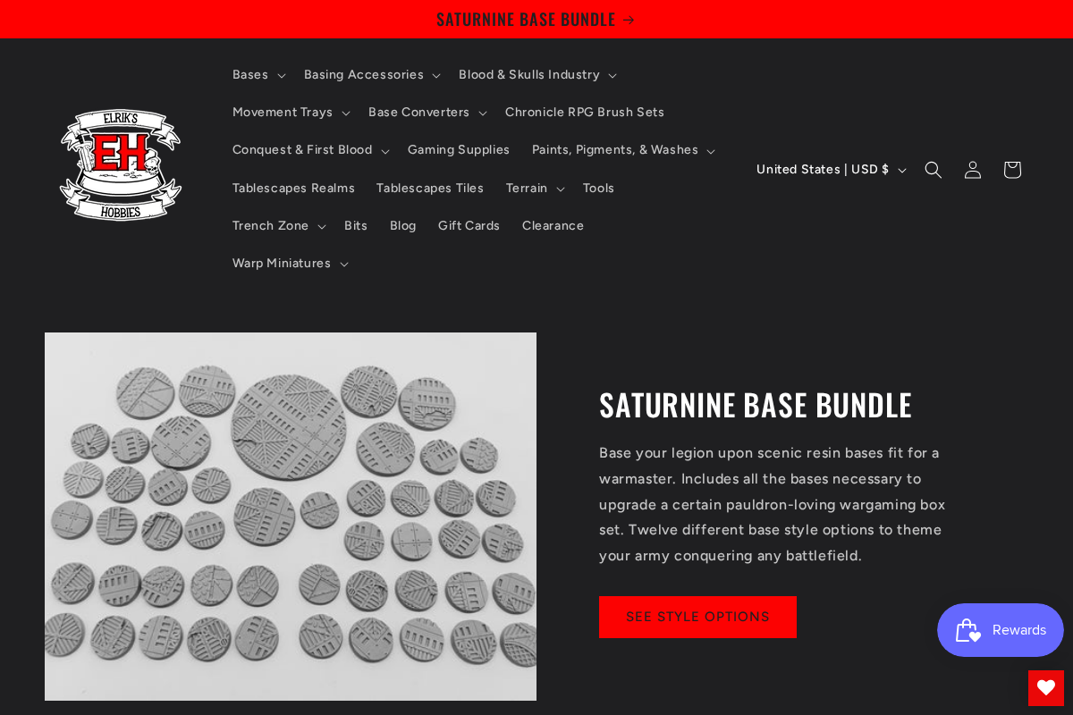Click the SEE STYLE OPTIONS button
The image size is (1073, 715).
point(697,617)
